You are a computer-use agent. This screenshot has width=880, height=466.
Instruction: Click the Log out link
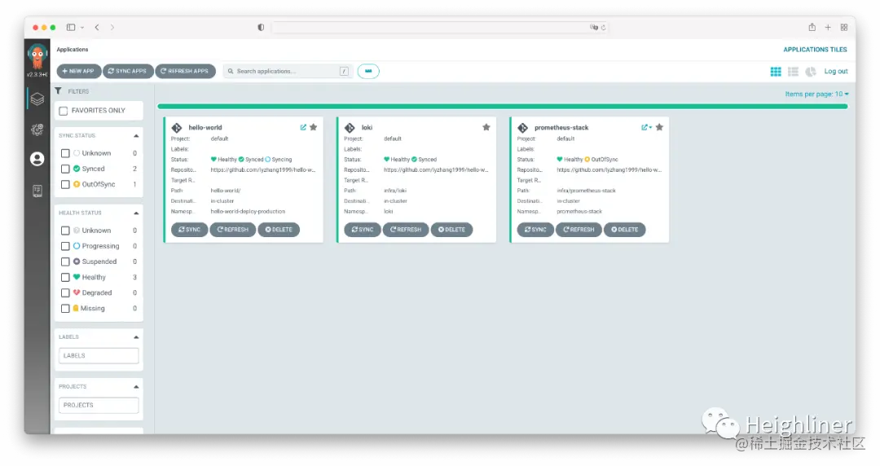click(x=836, y=72)
